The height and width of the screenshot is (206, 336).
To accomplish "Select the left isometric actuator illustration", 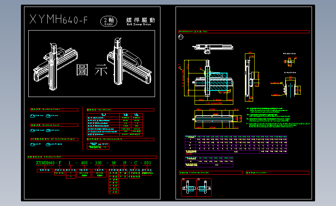I will [55, 66].
